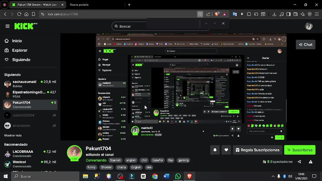Open user profile avatar menu
This screenshot has height=181, width=322.
click(309, 26)
